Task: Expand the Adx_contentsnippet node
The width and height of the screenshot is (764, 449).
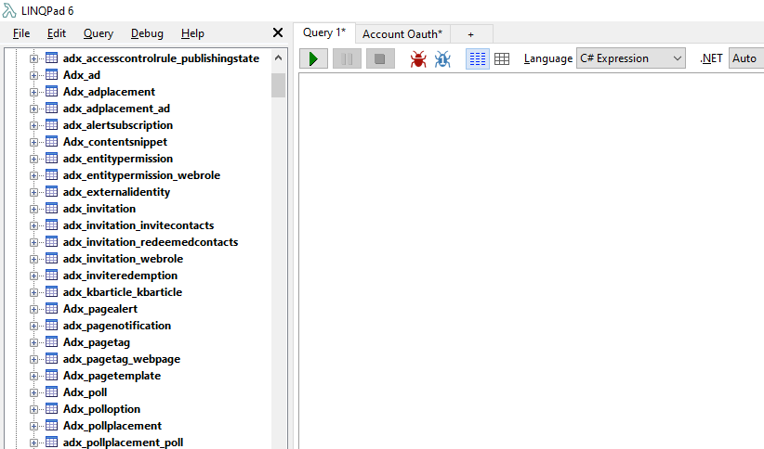Action: click(33, 142)
